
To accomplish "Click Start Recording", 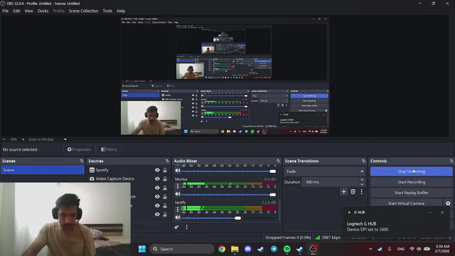I will 411,182.
